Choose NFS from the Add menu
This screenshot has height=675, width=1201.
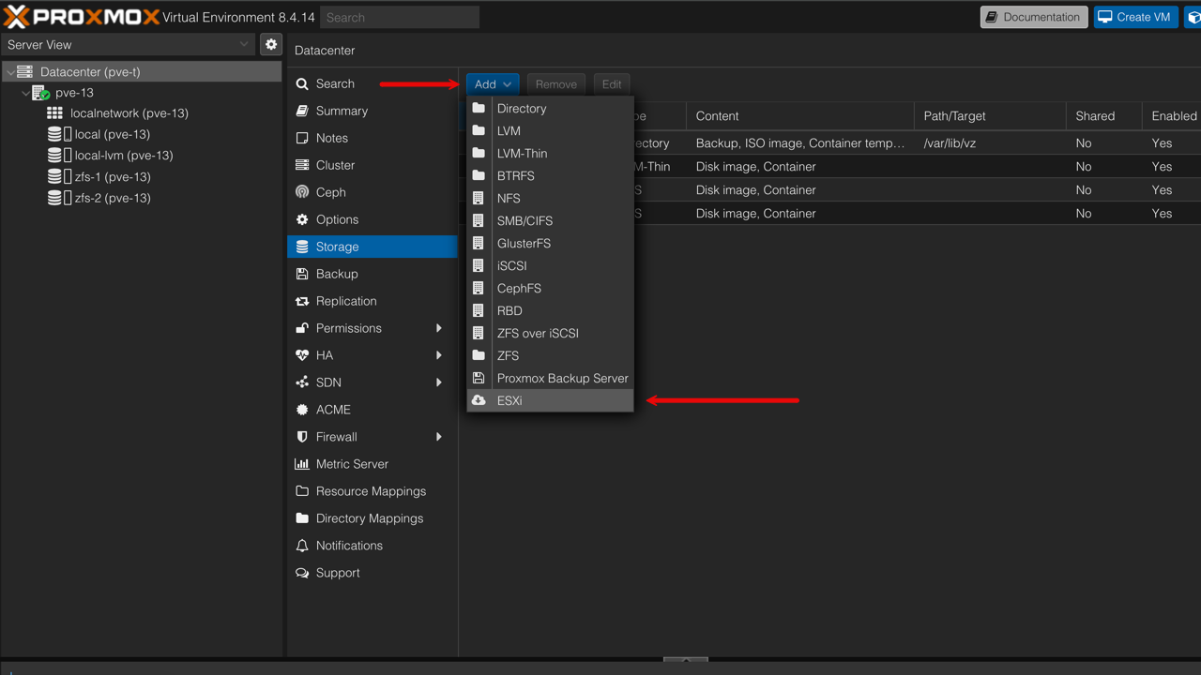click(509, 198)
